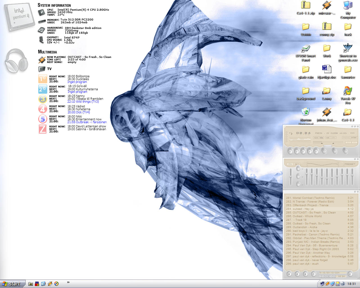The image size is (360, 288).
Task: Launch Windows Media Player from Quick Launch
Action: [57, 284]
